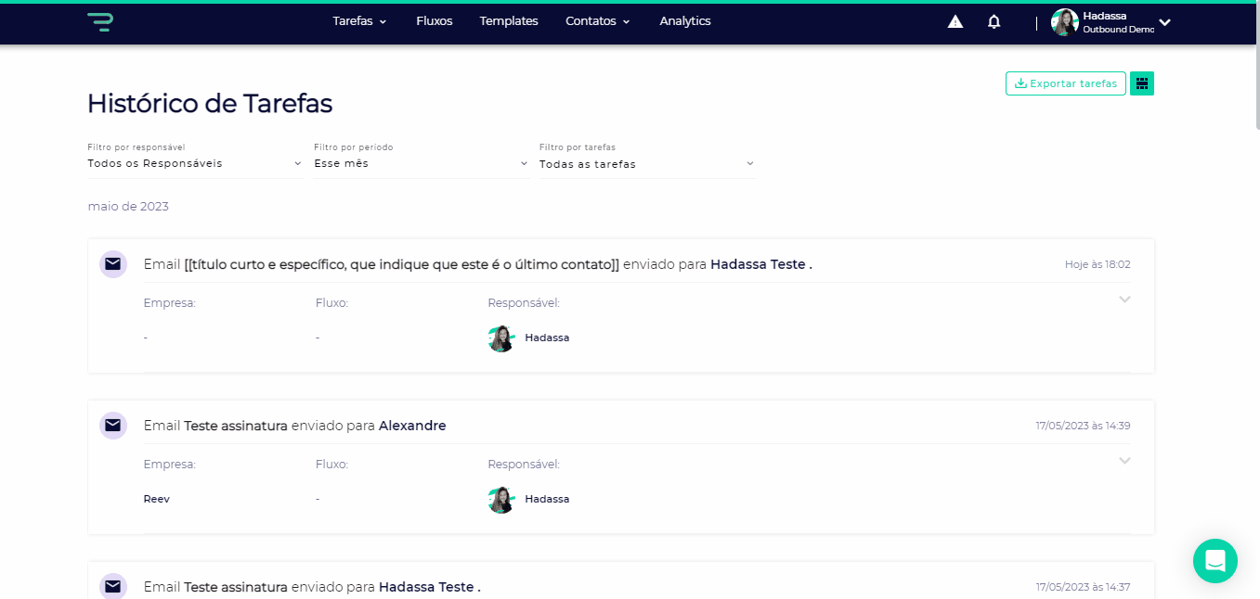Open the Esse mês period filter dropdown
Viewport: 1260px width, 599px height.
coord(421,163)
